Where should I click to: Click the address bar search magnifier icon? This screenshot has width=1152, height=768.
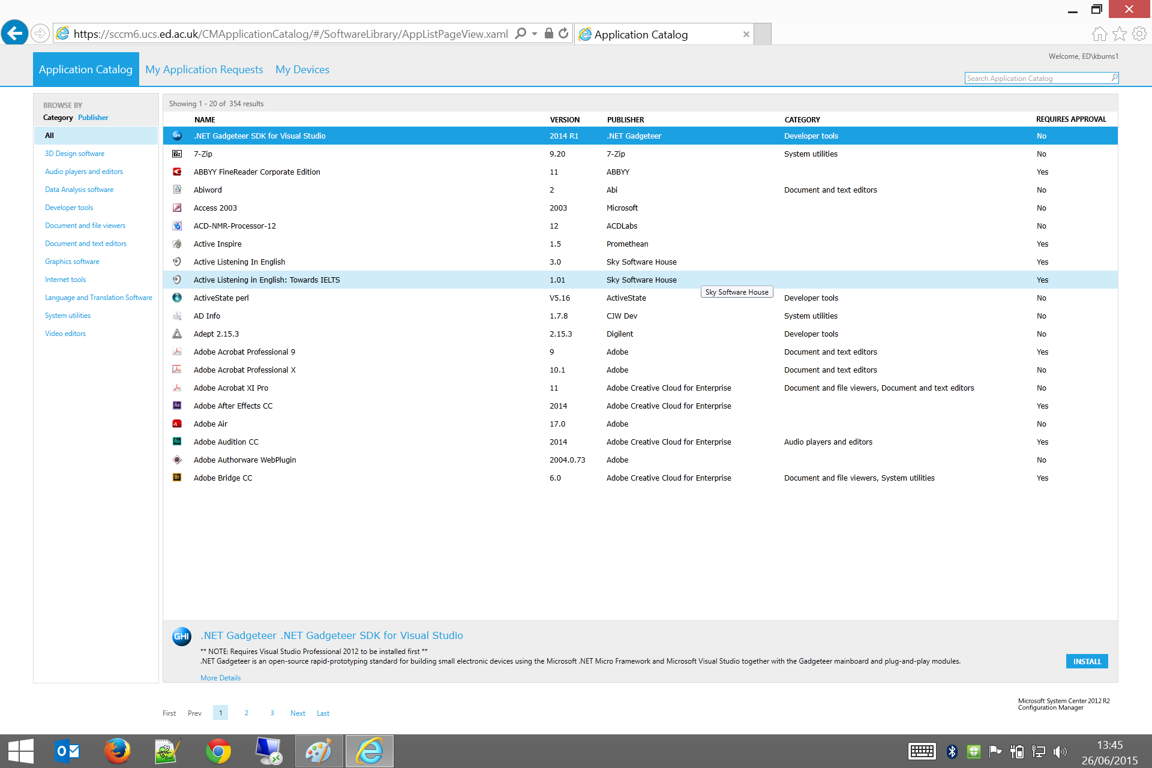pos(521,34)
